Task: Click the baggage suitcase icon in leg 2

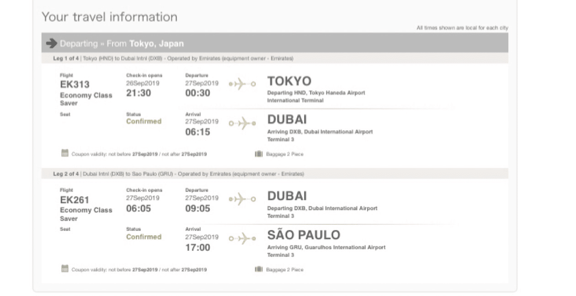Action: [259, 269]
